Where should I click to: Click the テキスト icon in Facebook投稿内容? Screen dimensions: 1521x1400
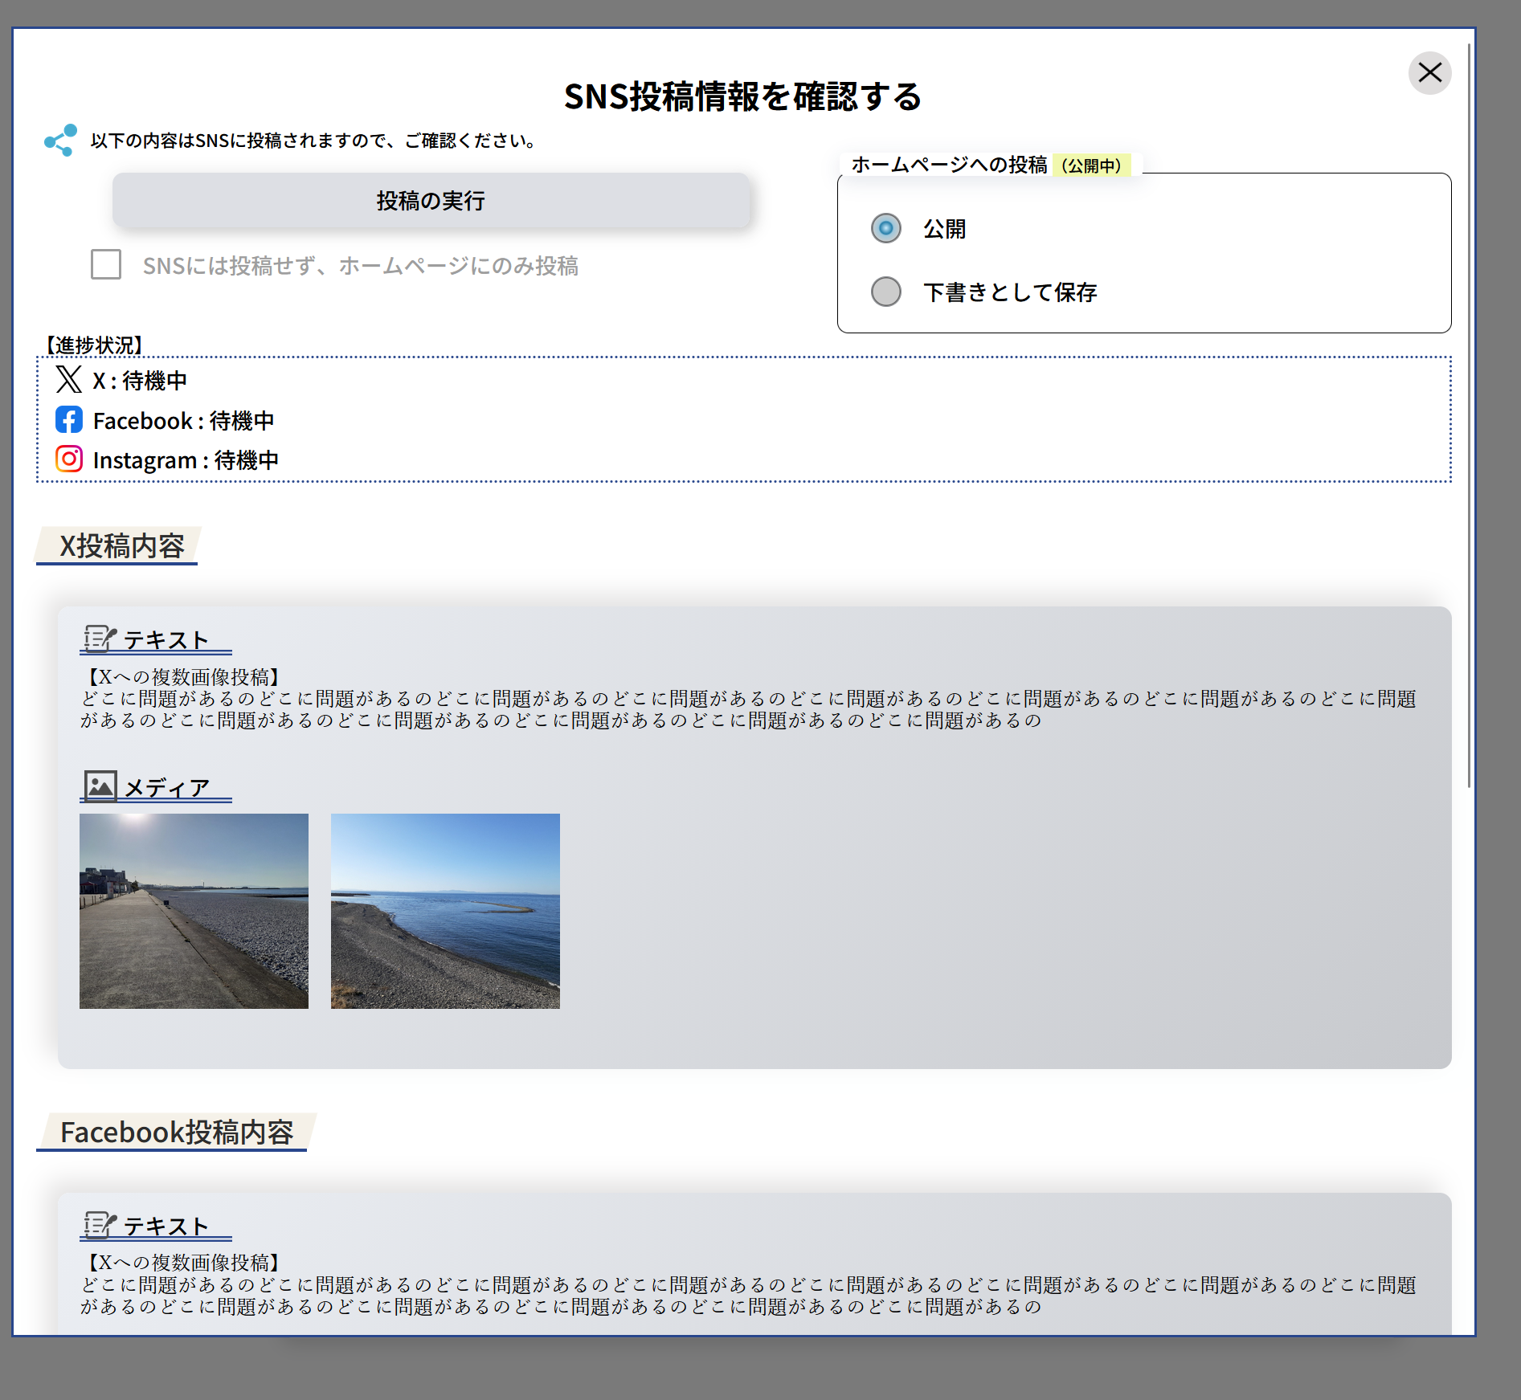(x=97, y=1225)
